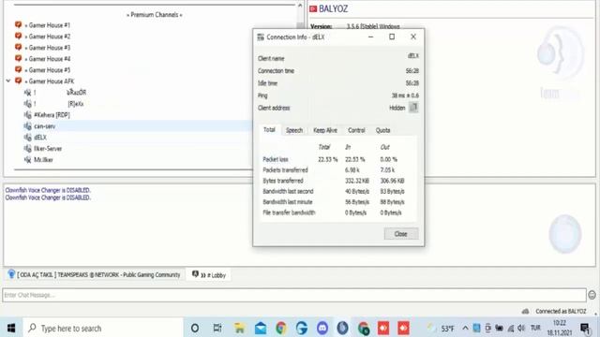This screenshot has width=600, height=337.
Task: Switch to the Speech tab
Action: click(293, 130)
